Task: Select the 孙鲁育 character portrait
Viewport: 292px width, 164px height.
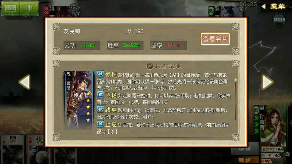Action: point(271,126)
